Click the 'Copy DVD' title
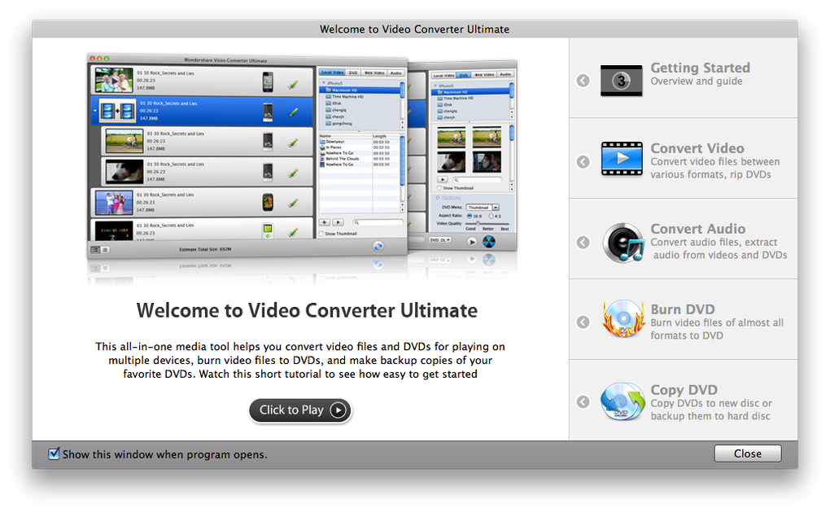 click(x=684, y=390)
